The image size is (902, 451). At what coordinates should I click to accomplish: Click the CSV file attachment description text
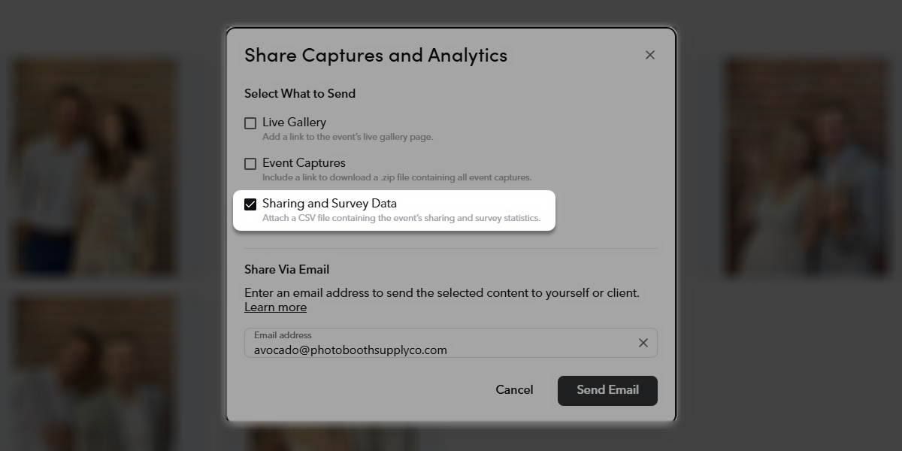[401, 218]
